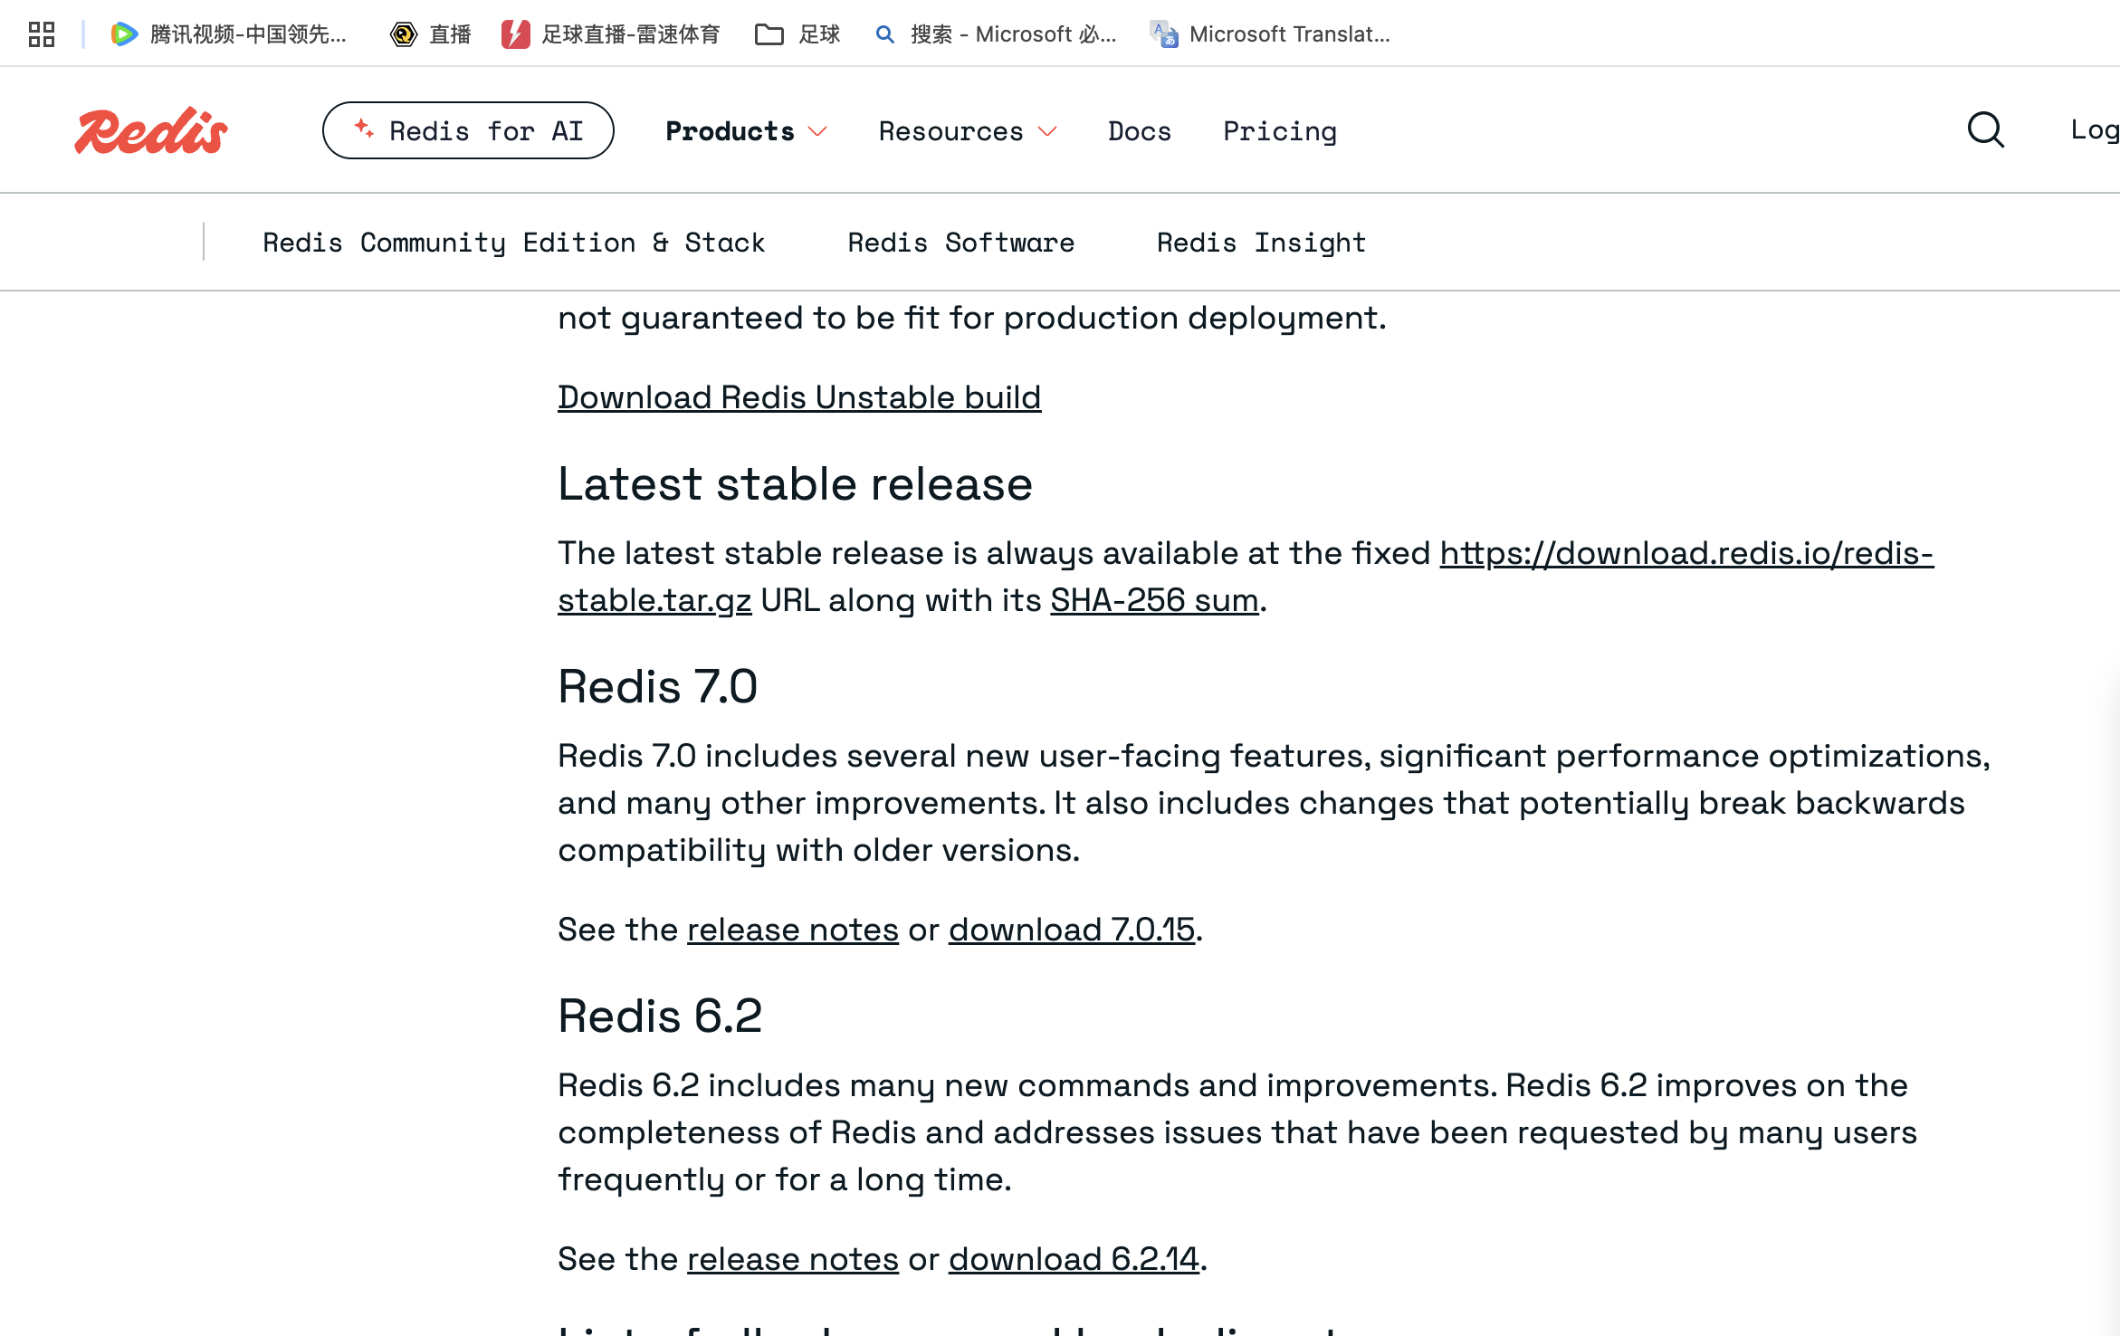Open the Docs menu item
This screenshot has width=2120, height=1336.
(1140, 131)
